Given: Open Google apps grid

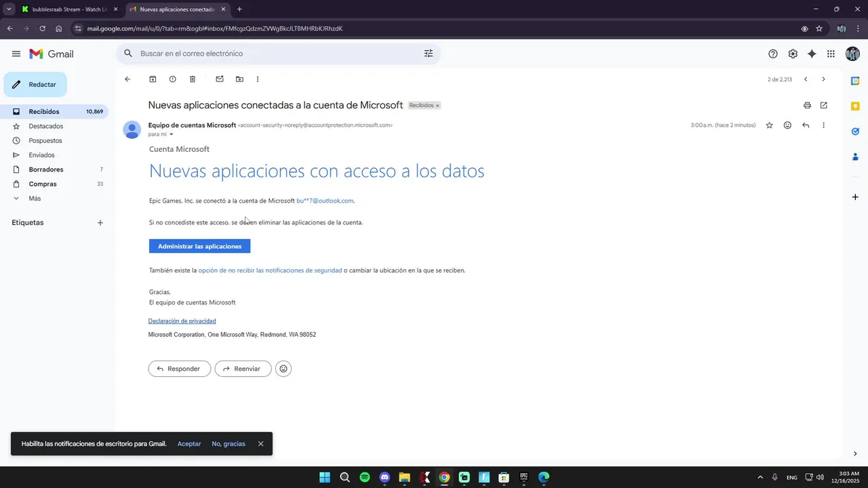Looking at the screenshot, I should coord(831,54).
